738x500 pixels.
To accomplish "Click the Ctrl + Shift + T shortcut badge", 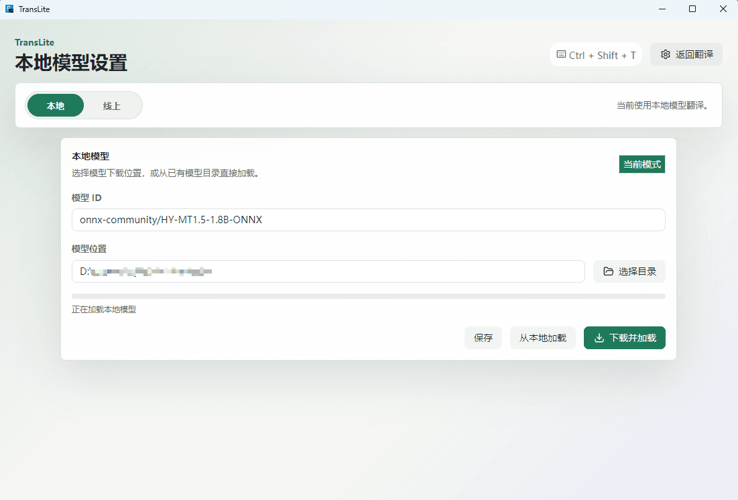I will point(596,54).
